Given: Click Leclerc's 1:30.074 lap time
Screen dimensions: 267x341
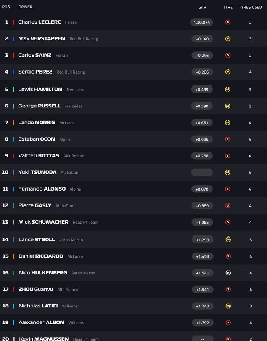Looking at the screenshot, I should 202,22.
